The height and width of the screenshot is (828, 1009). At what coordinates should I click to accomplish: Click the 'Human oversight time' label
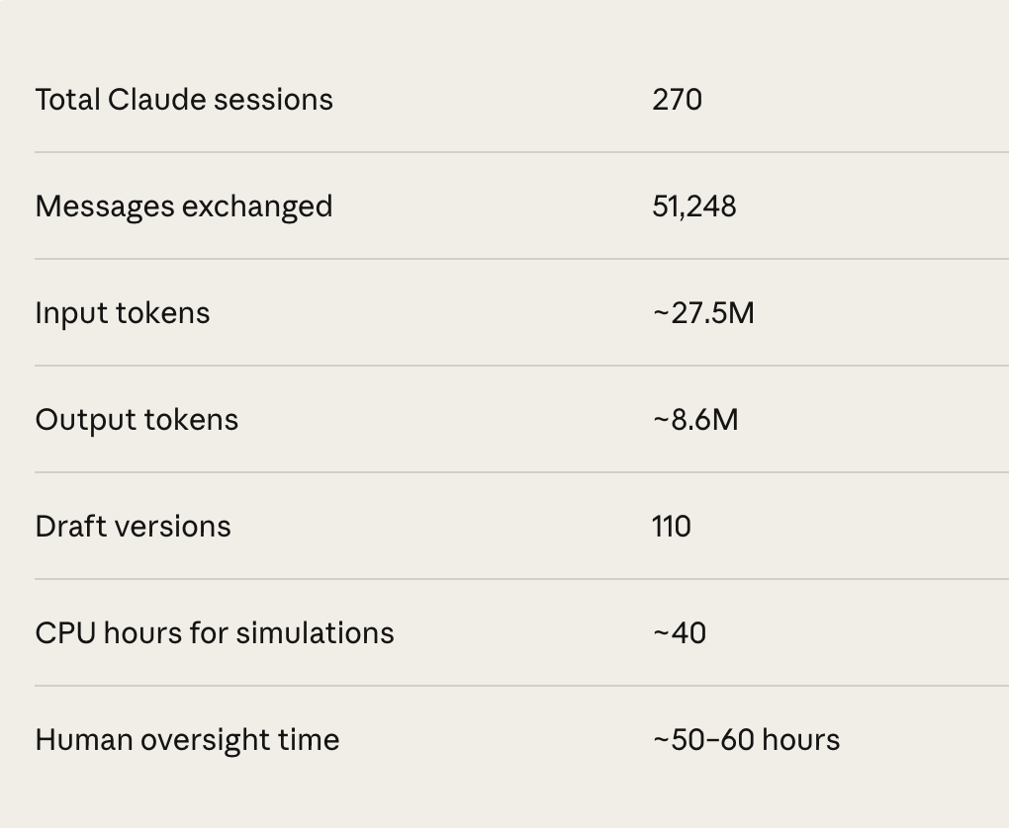tap(187, 740)
